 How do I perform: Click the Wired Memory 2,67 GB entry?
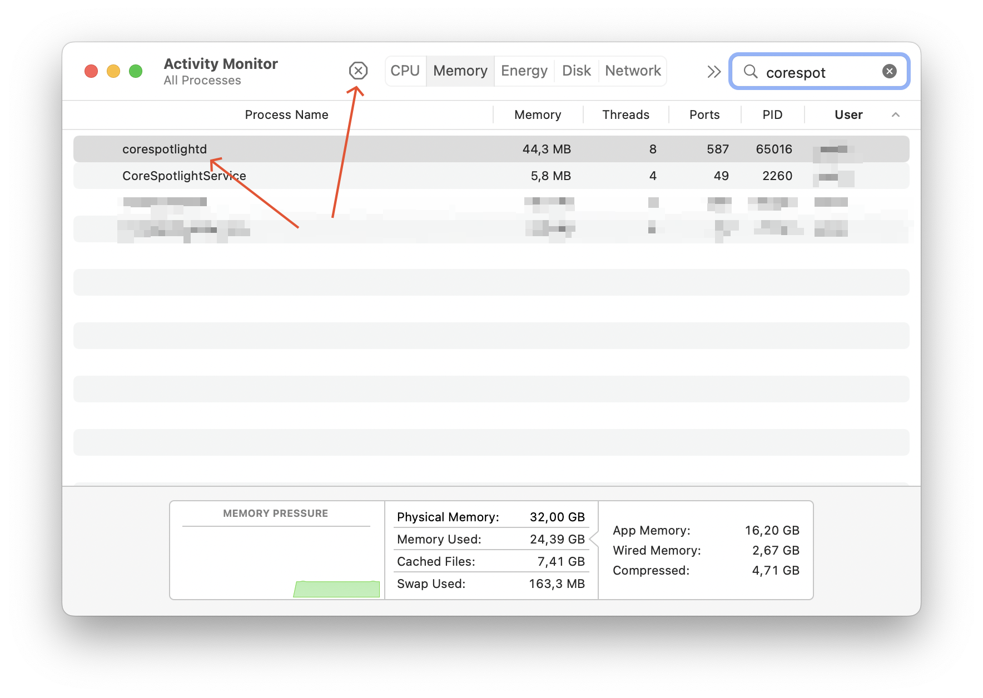pyautogui.click(x=706, y=550)
